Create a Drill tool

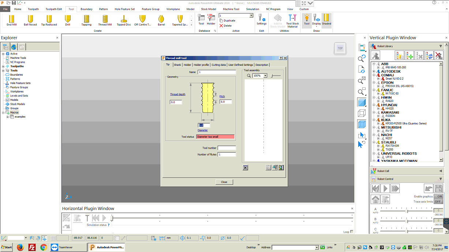click(x=68, y=20)
